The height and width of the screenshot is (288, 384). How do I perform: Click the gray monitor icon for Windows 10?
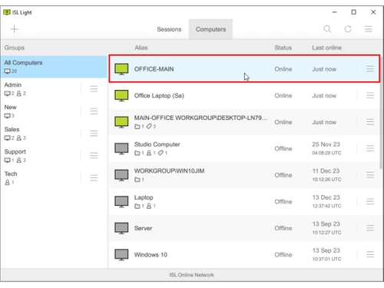point(121,255)
